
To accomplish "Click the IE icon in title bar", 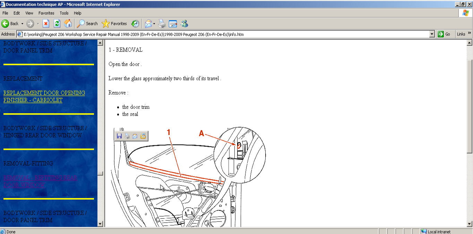I will (3, 4).
